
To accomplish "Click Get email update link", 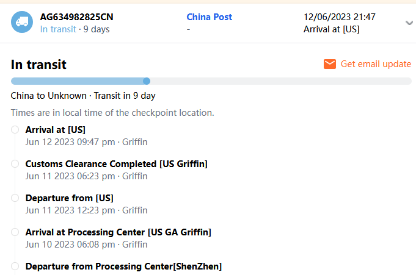I will (x=376, y=64).
